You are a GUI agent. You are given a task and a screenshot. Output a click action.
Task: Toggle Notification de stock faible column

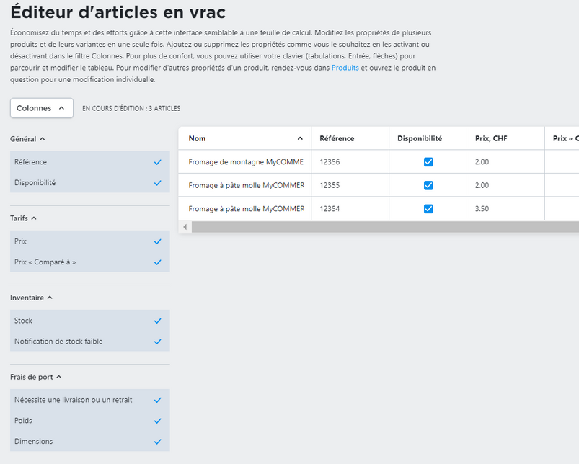coord(89,342)
